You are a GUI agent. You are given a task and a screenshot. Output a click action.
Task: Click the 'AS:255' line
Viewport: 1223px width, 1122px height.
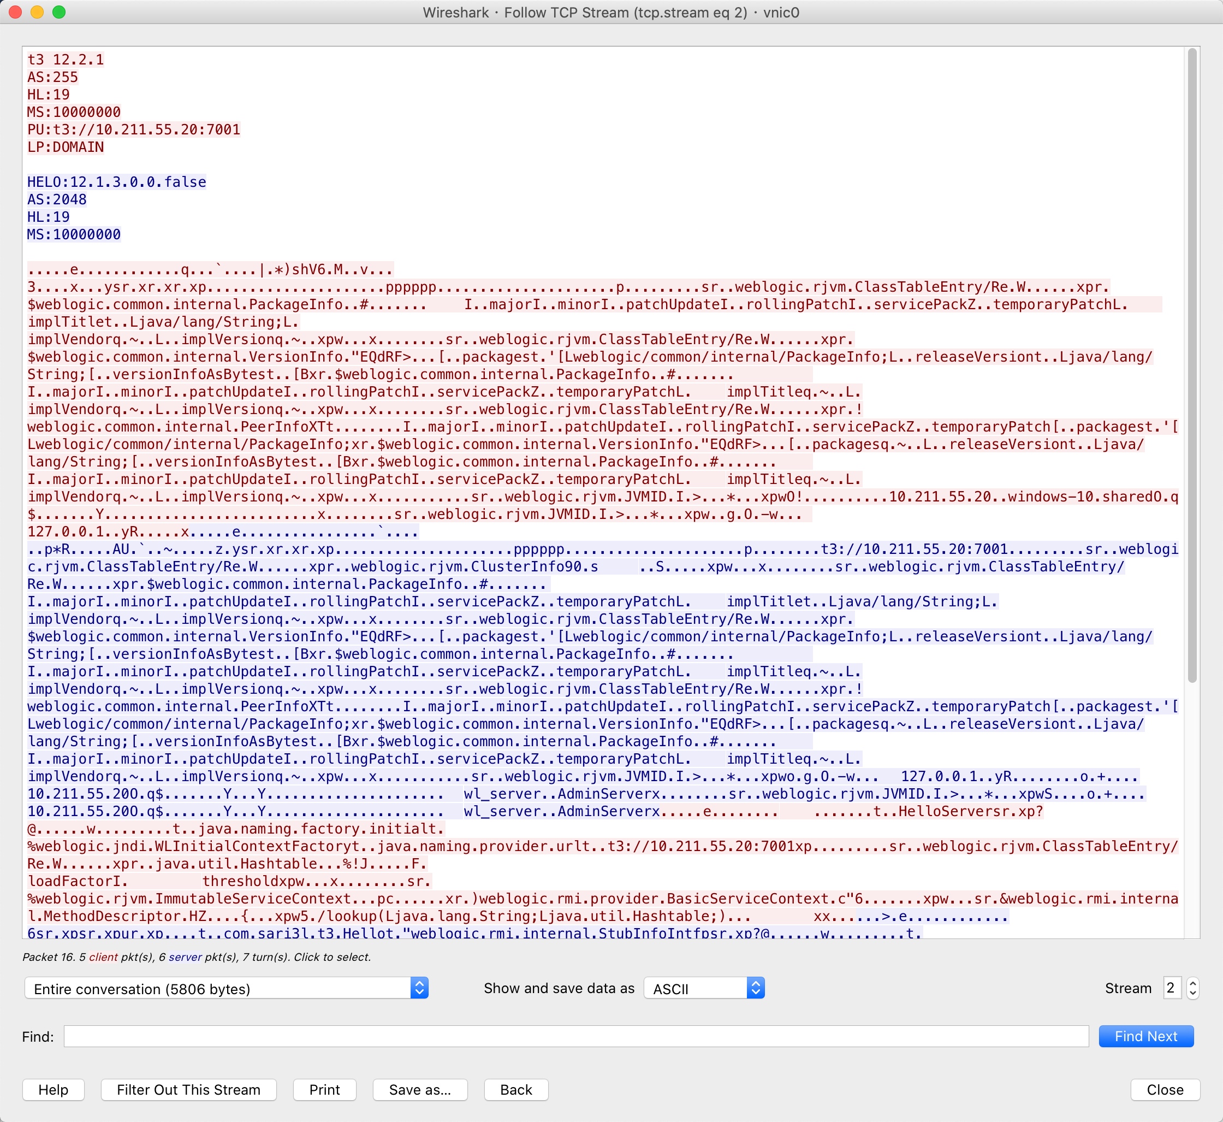(x=53, y=77)
